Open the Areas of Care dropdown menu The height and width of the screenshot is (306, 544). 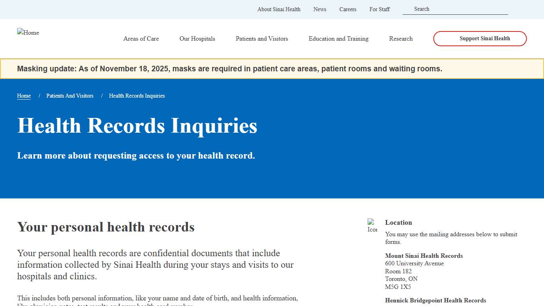point(141,39)
